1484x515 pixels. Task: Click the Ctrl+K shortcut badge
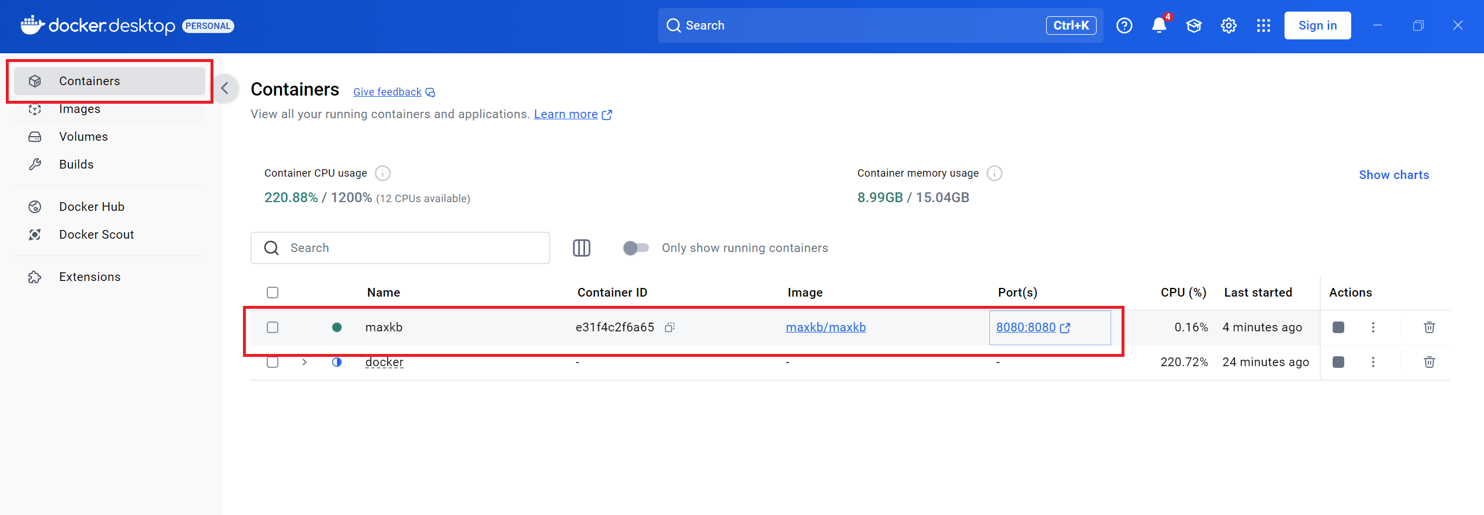pos(1071,25)
